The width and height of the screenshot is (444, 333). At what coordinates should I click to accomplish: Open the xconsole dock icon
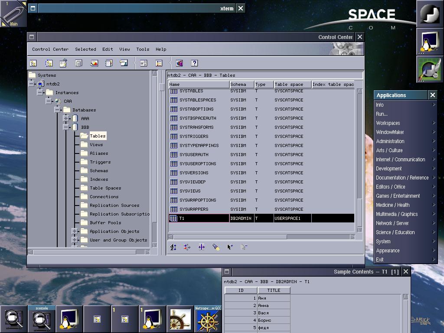[42, 320]
